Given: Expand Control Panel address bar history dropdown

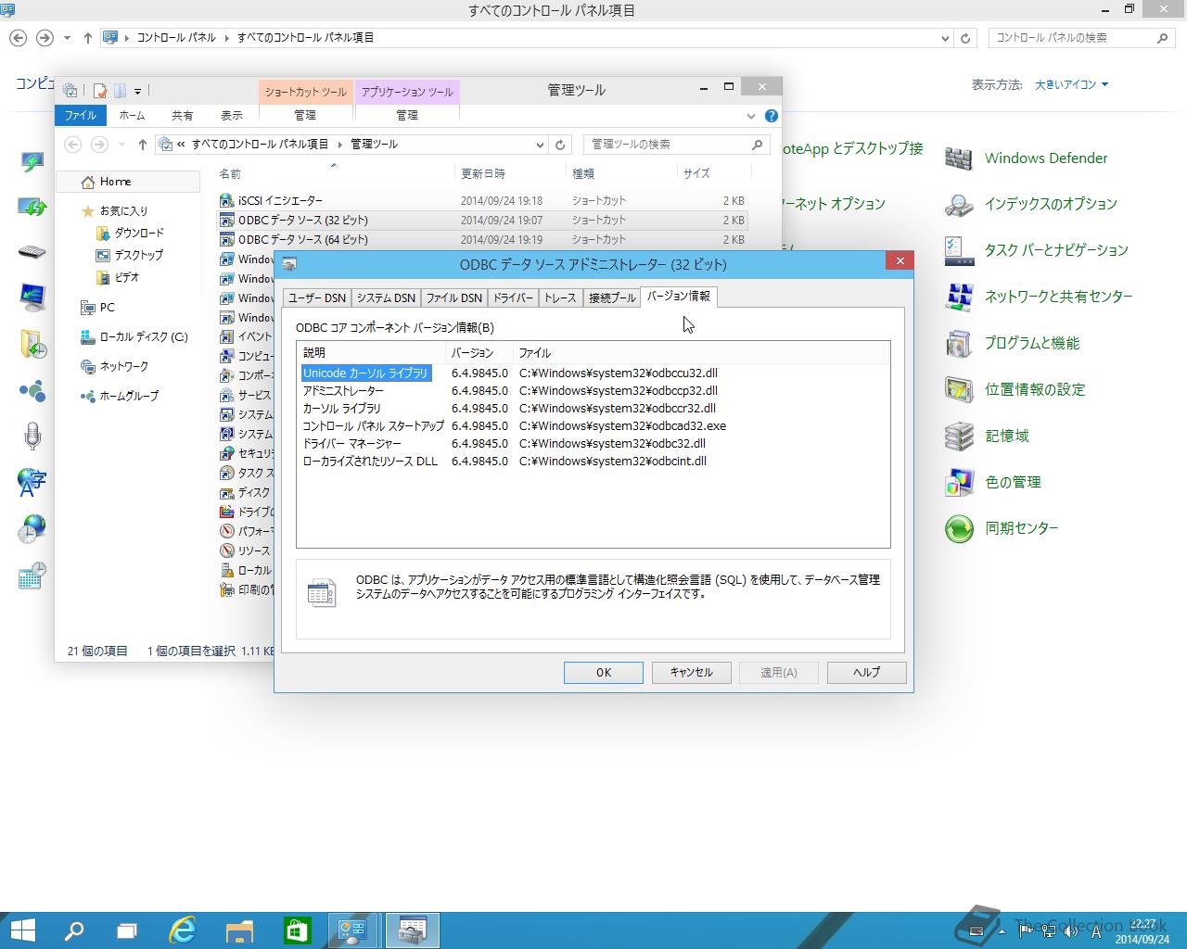Looking at the screenshot, I should coord(945,38).
